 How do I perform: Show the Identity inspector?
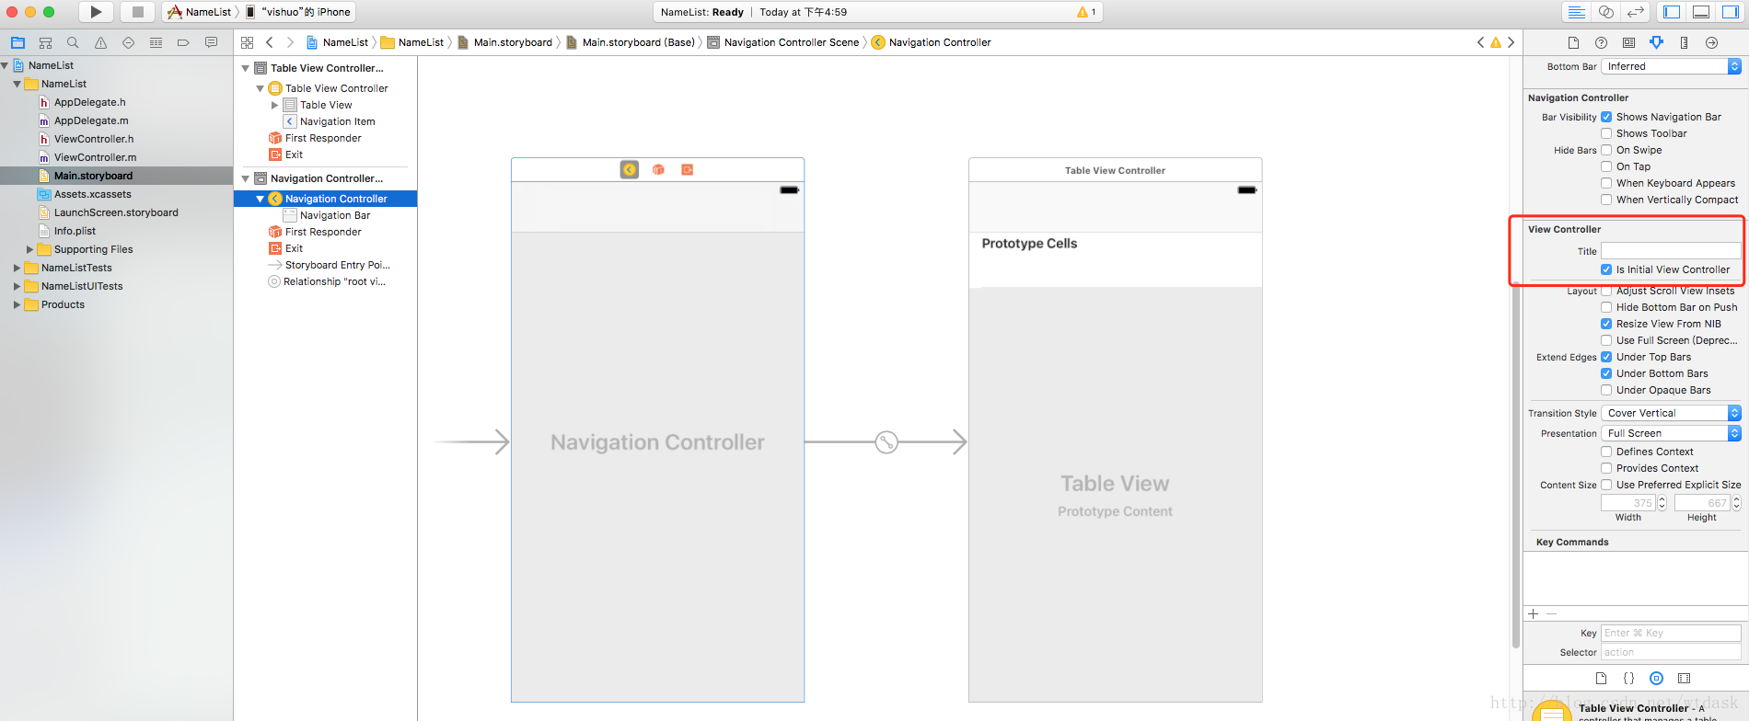1628,42
